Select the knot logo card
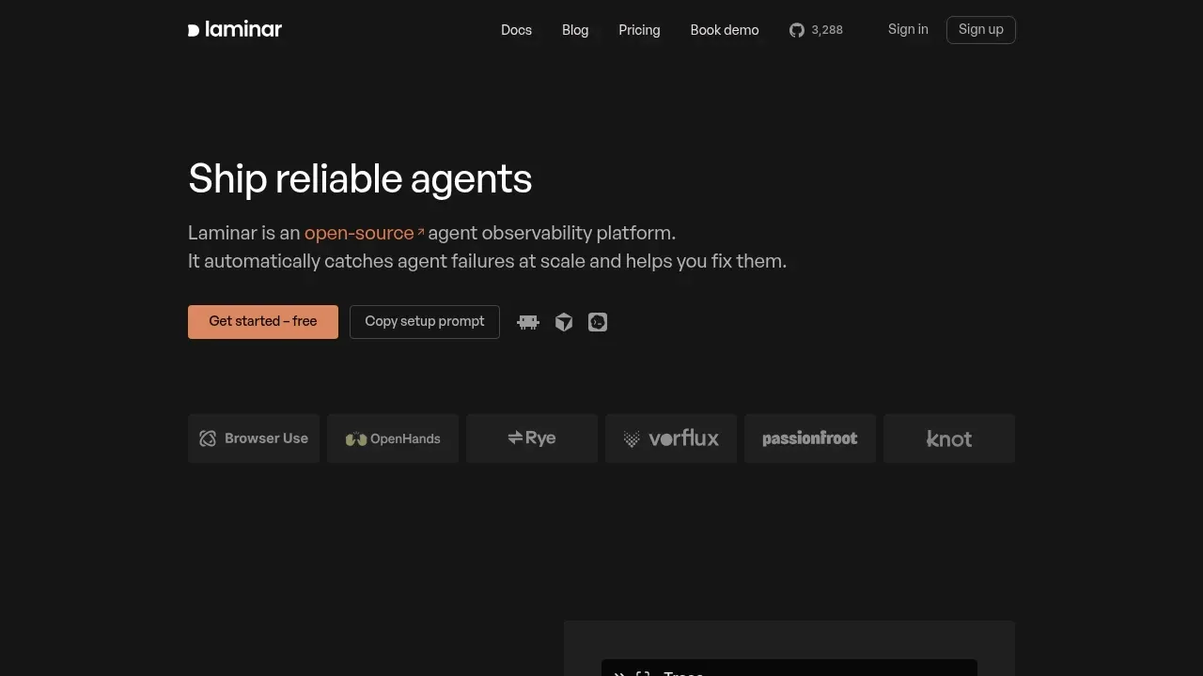Viewport: 1203px width, 676px height. [x=949, y=438]
